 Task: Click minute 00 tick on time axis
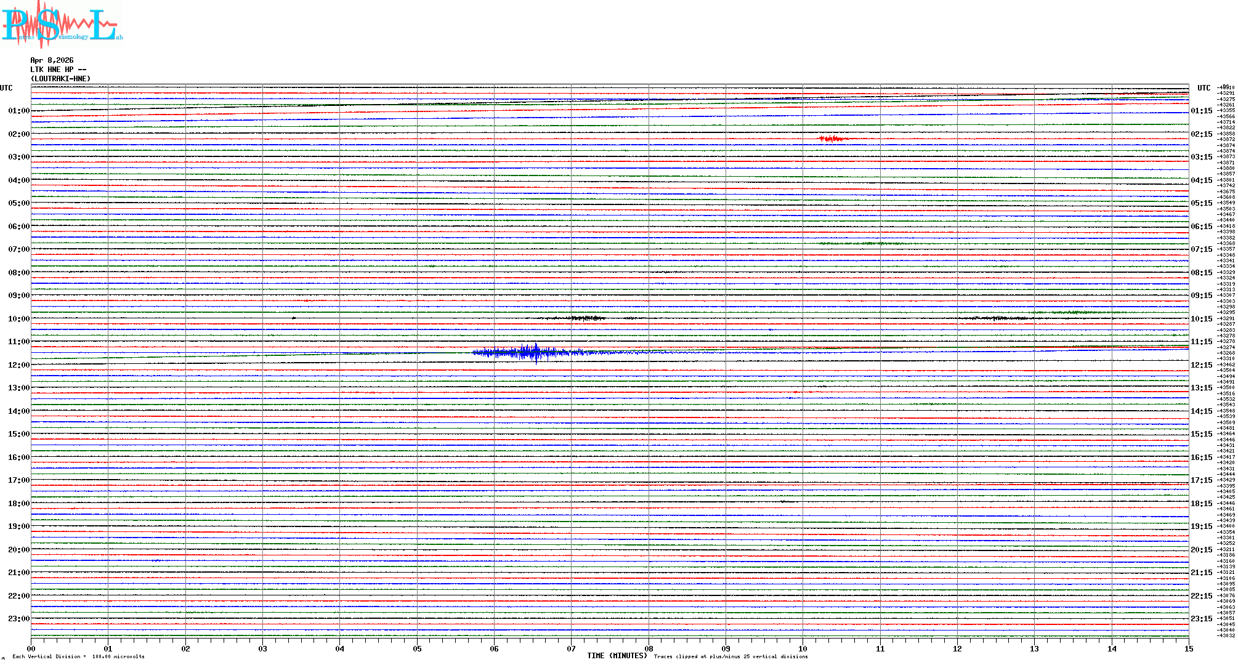[31, 648]
